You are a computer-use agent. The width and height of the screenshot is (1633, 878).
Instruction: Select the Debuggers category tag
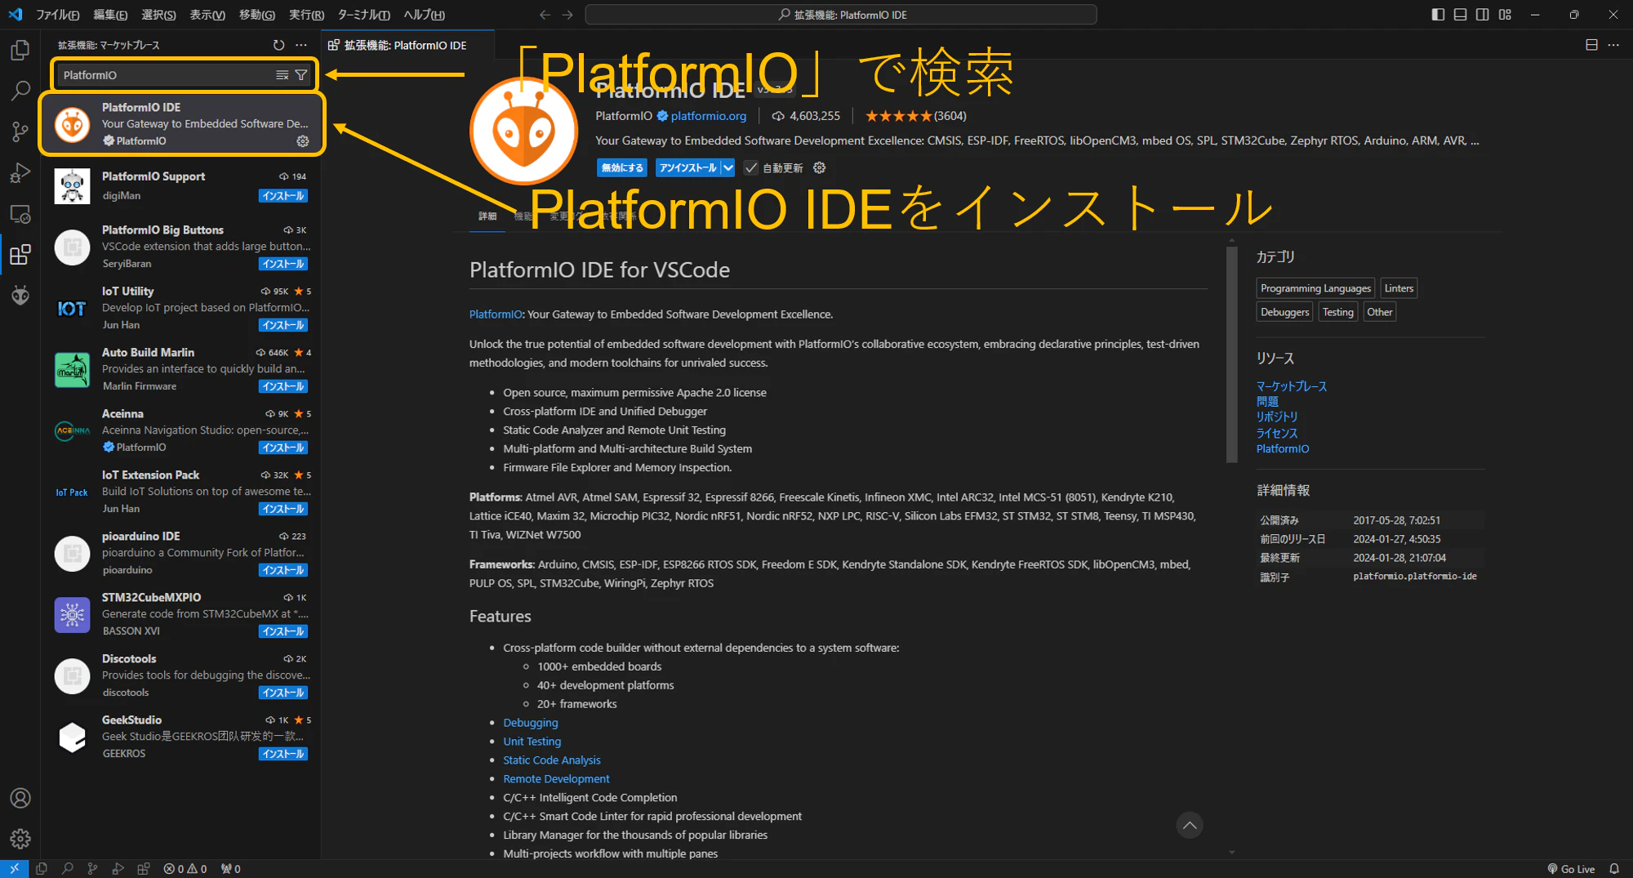pyautogui.click(x=1284, y=312)
